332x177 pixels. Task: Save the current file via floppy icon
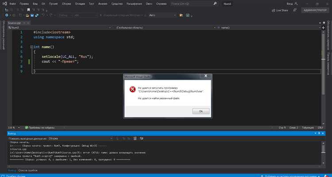coord(32,15)
